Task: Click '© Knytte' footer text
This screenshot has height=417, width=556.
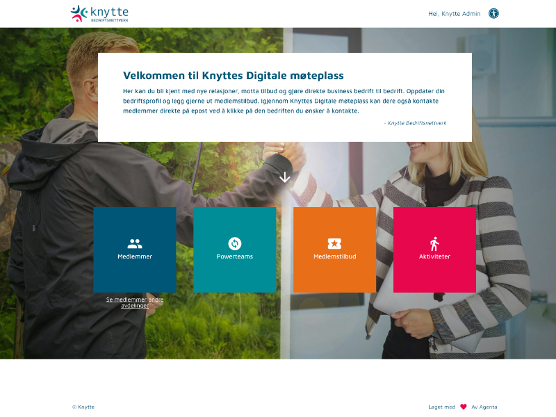Action: [x=83, y=407]
